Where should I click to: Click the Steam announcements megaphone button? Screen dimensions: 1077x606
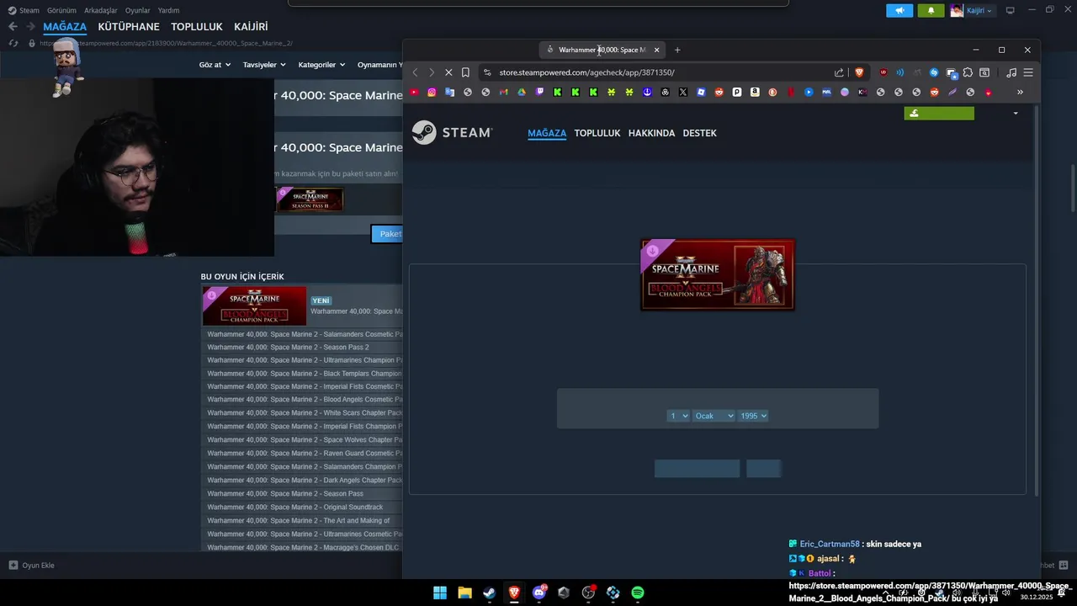click(899, 11)
